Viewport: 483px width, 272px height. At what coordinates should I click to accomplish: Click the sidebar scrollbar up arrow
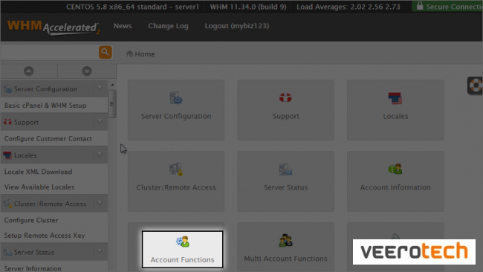(x=112, y=85)
